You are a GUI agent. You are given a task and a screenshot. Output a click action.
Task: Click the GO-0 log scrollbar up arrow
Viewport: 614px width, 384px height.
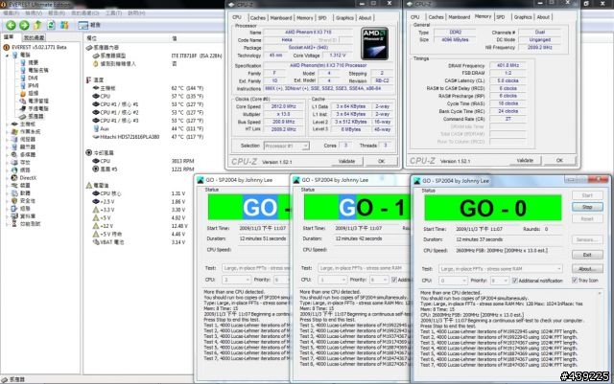(600, 293)
